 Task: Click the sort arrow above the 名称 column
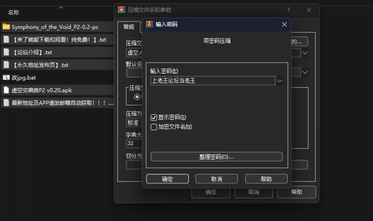pyautogui.click(x=61, y=7)
